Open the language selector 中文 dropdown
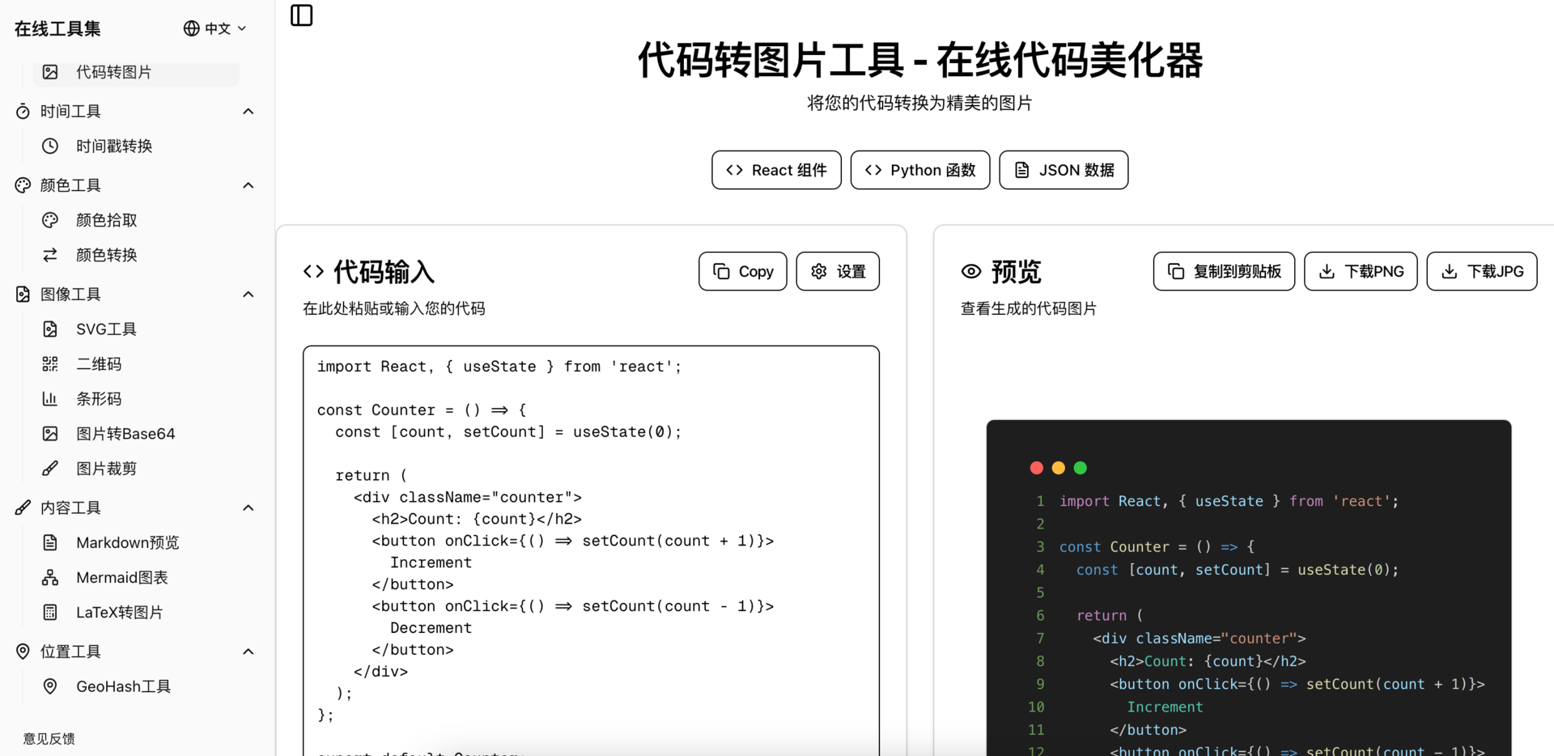Viewport: 1554px width, 756px height. (x=214, y=28)
